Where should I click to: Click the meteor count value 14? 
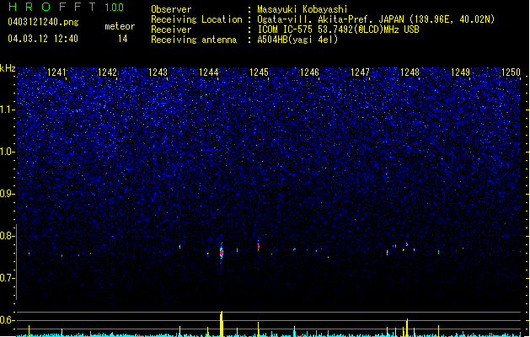point(123,39)
